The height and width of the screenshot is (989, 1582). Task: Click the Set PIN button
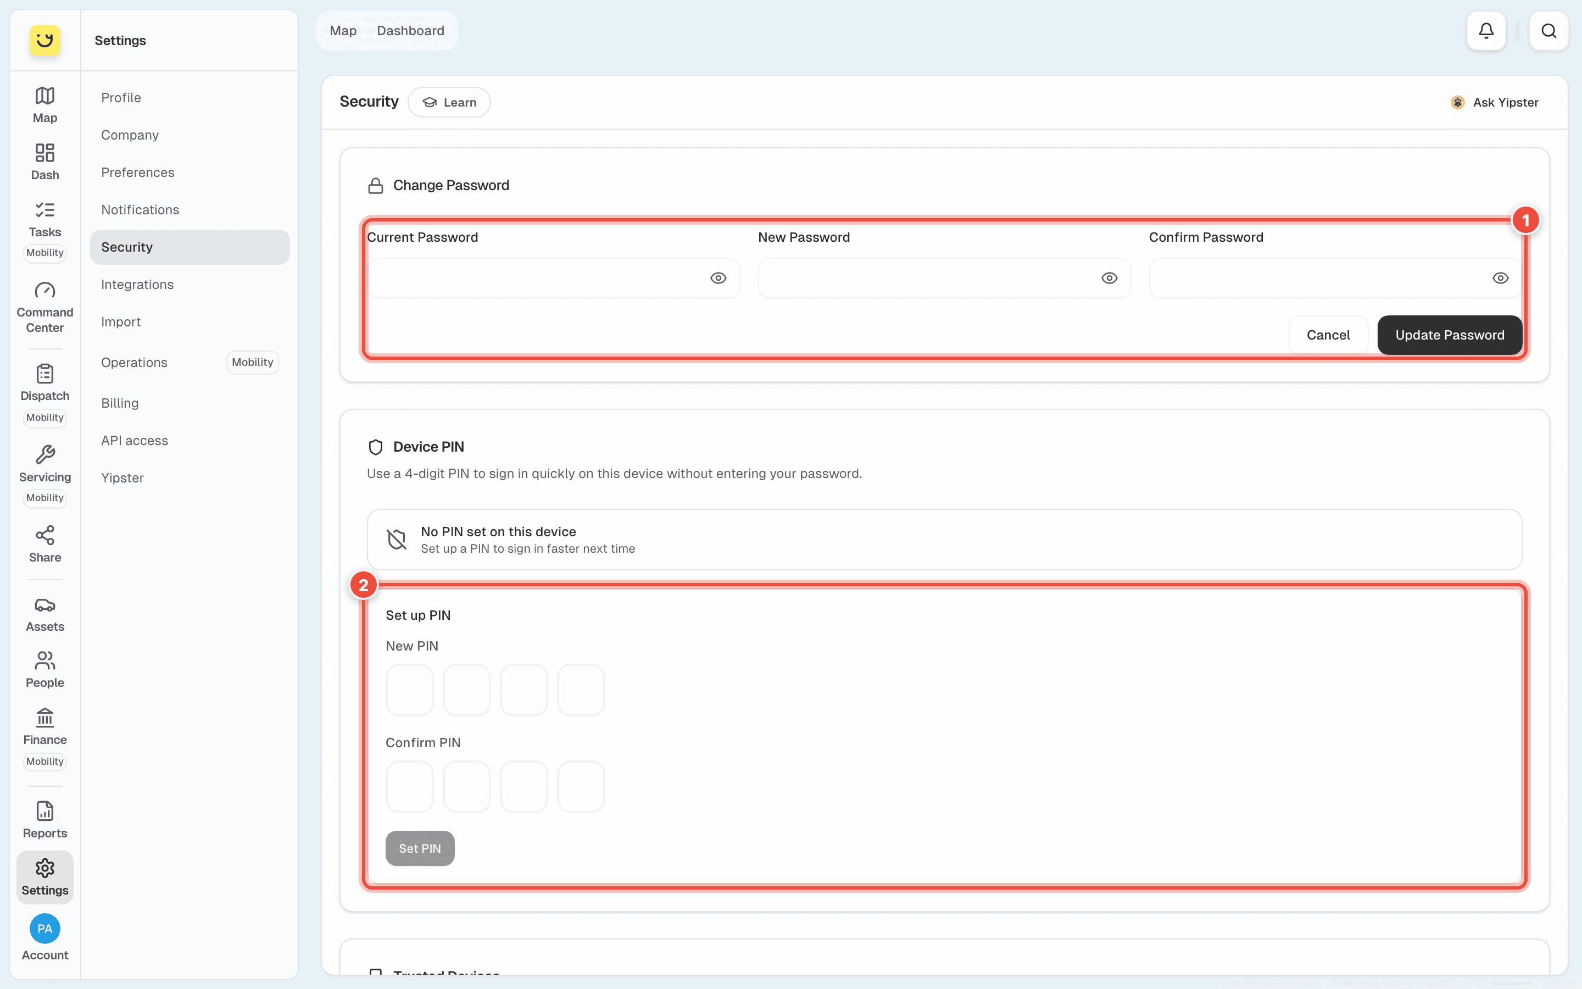point(420,848)
